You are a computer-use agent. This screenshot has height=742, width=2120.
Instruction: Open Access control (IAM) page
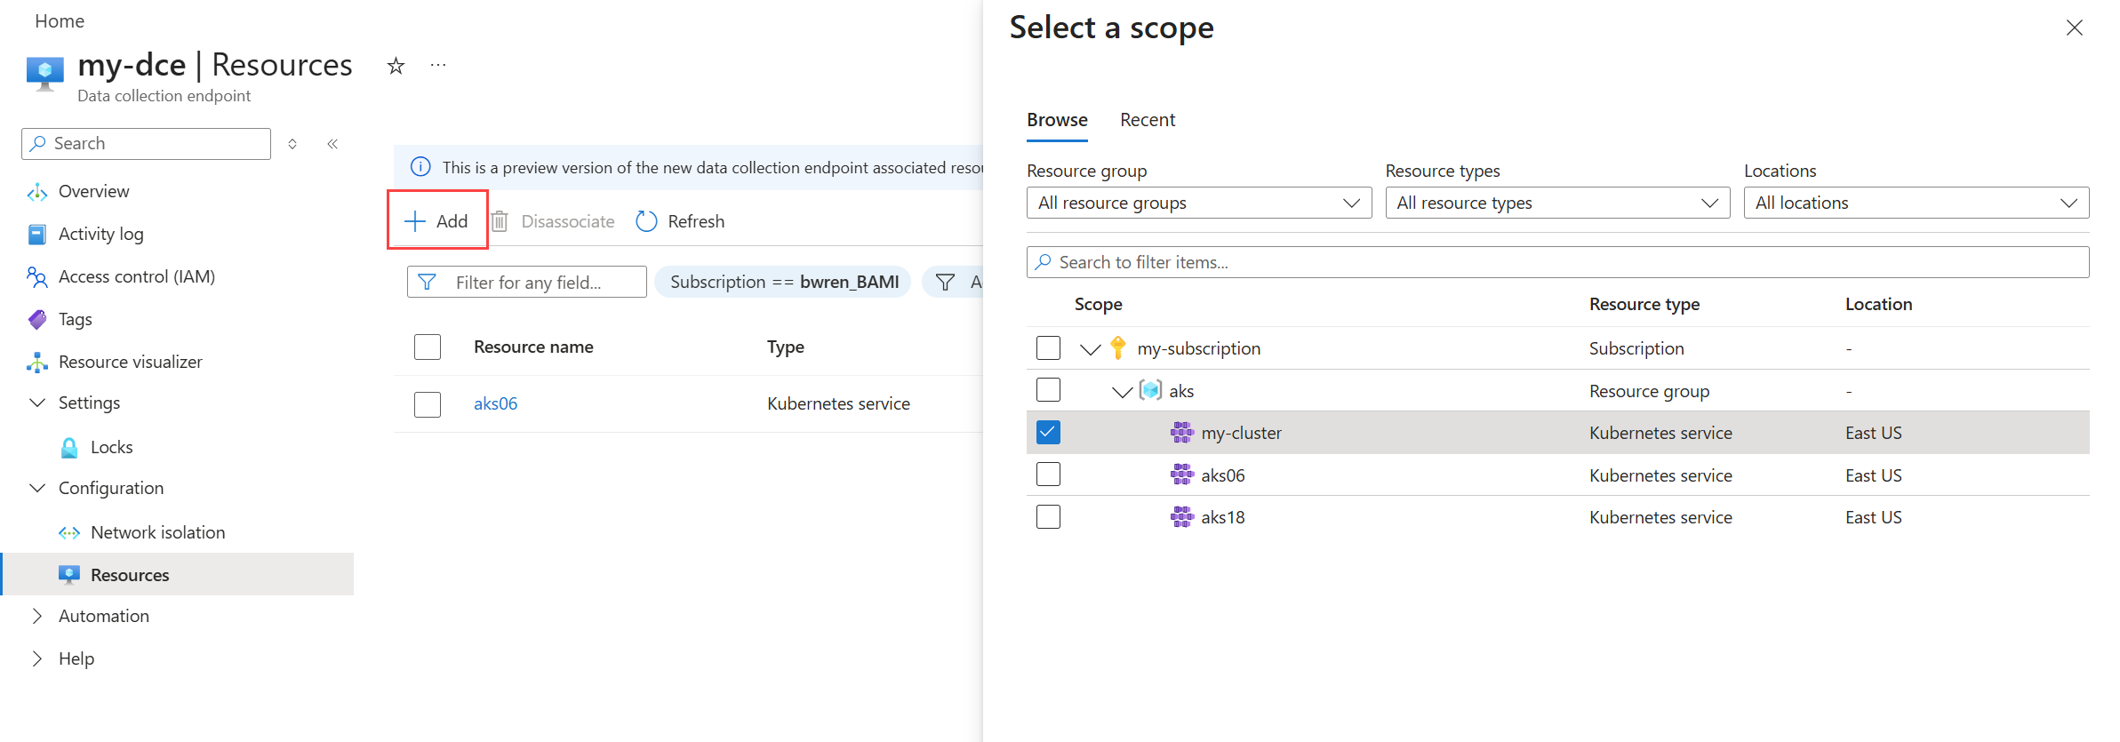[x=136, y=276]
